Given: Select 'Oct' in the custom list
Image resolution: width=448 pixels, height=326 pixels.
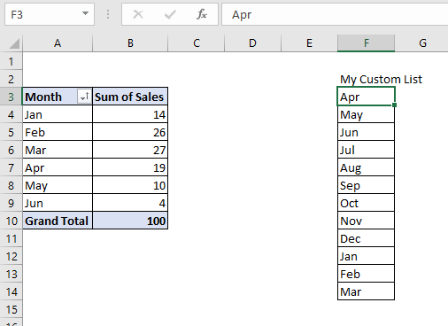Looking at the screenshot, I should pos(366,203).
